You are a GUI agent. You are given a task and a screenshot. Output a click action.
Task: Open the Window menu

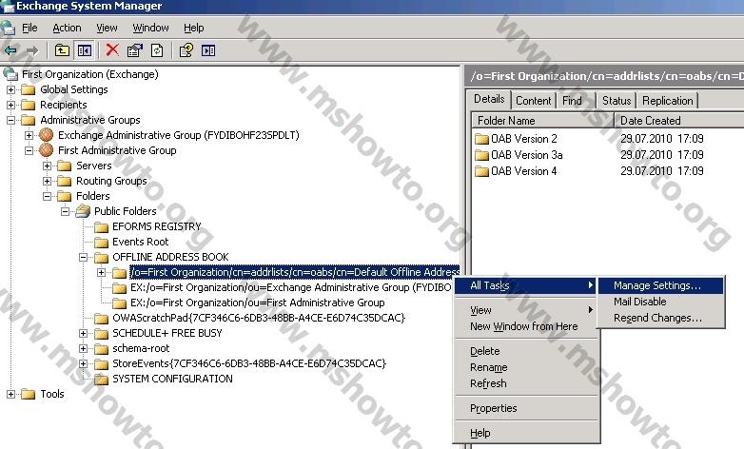pos(150,28)
